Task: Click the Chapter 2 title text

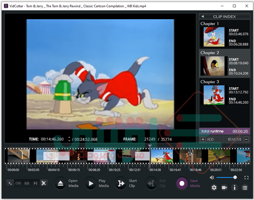Action: pos(210,53)
